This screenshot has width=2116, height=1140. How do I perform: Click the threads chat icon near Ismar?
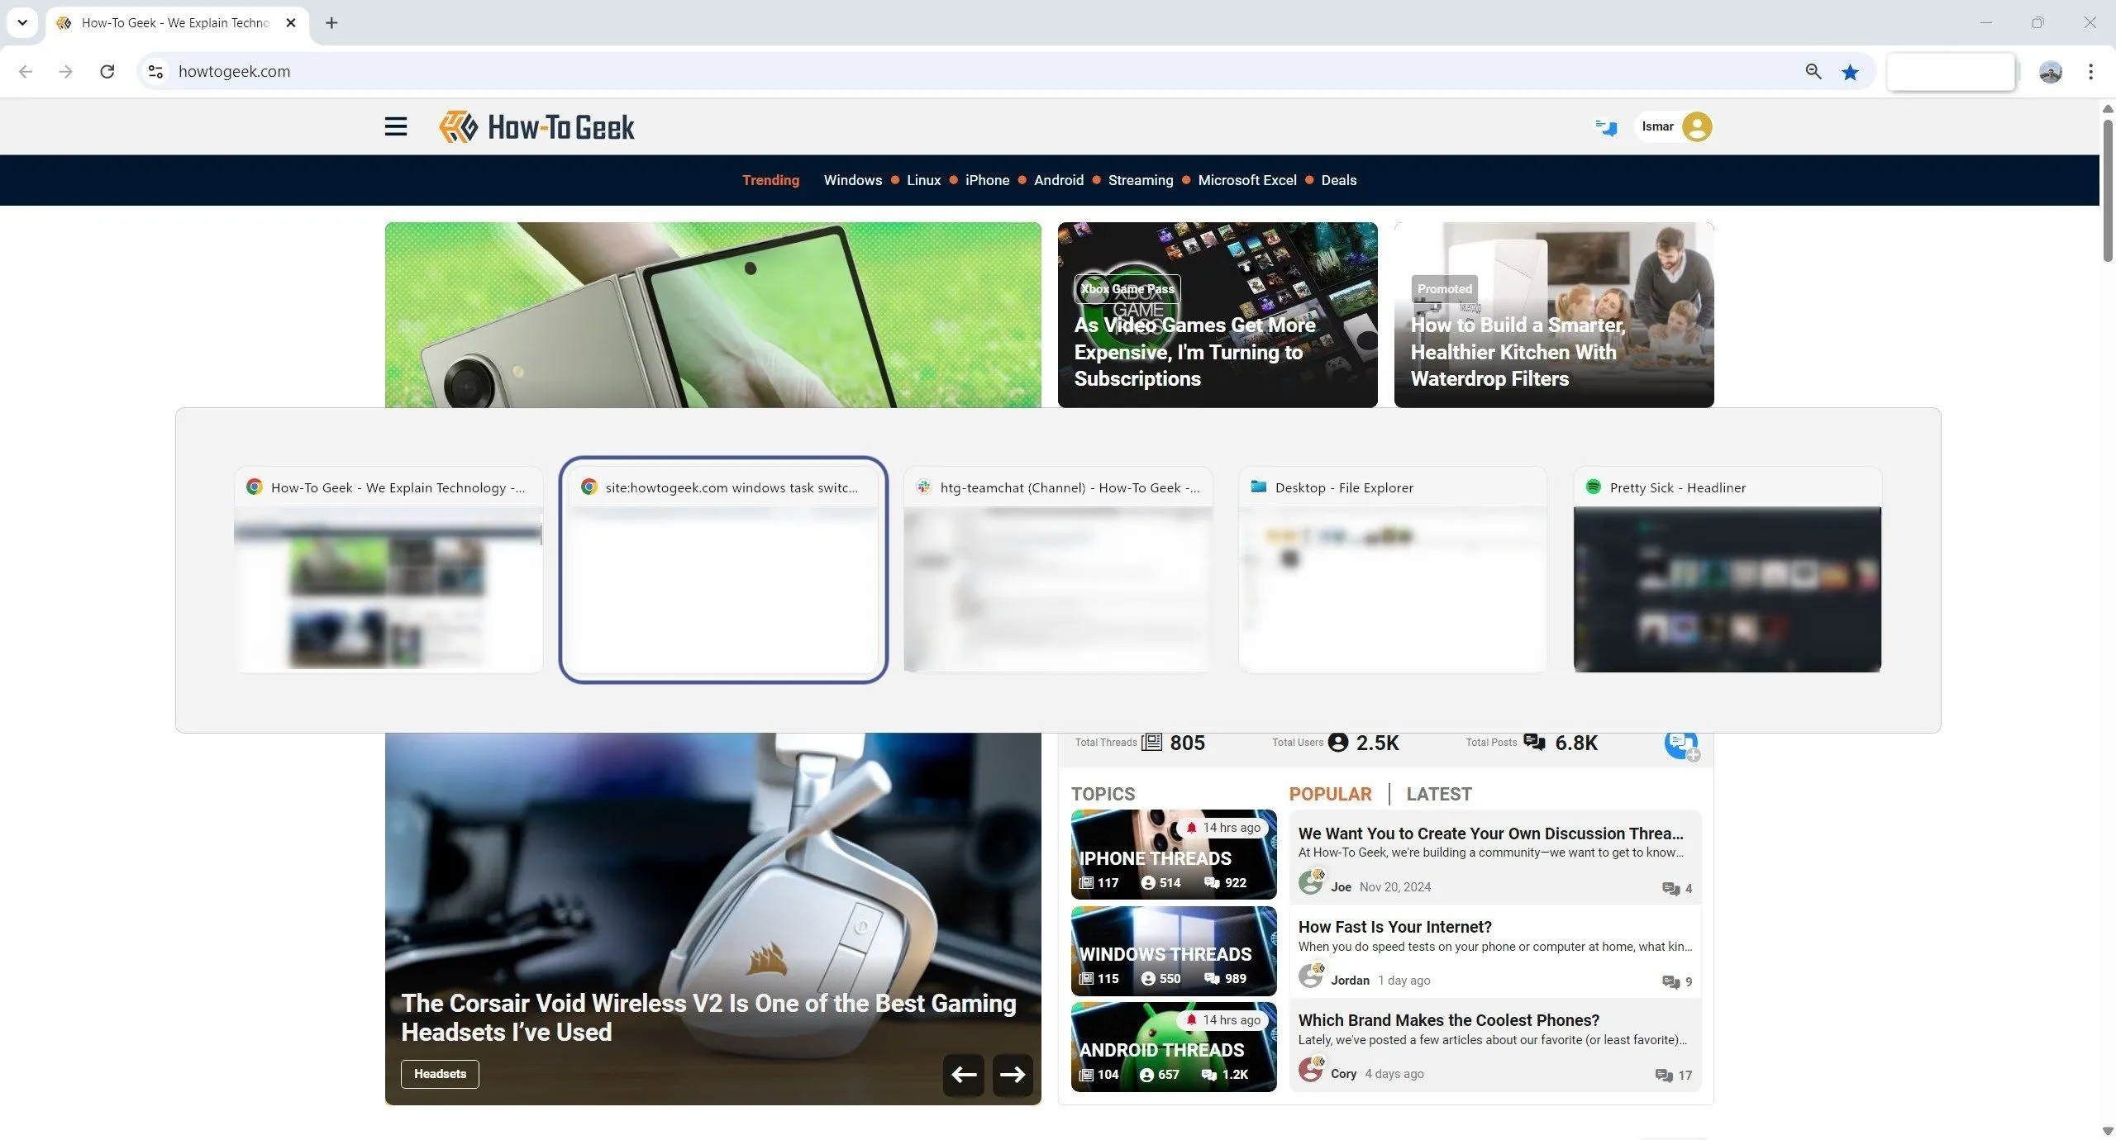(1606, 127)
